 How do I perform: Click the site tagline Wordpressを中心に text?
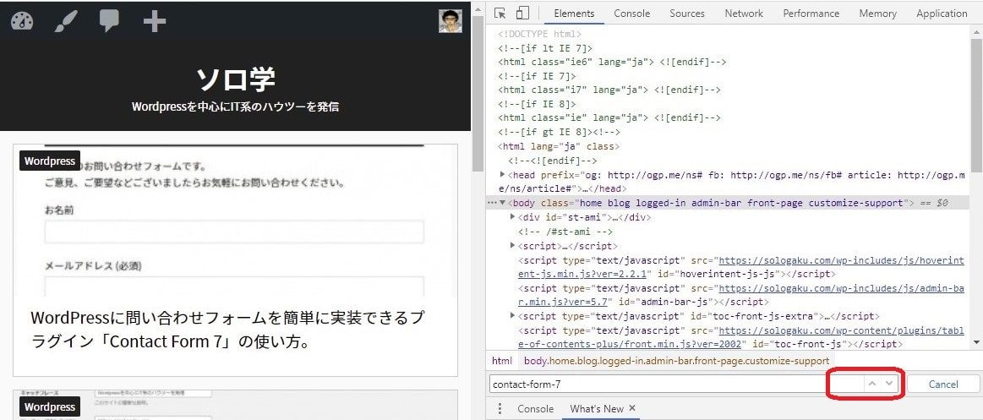(235, 107)
